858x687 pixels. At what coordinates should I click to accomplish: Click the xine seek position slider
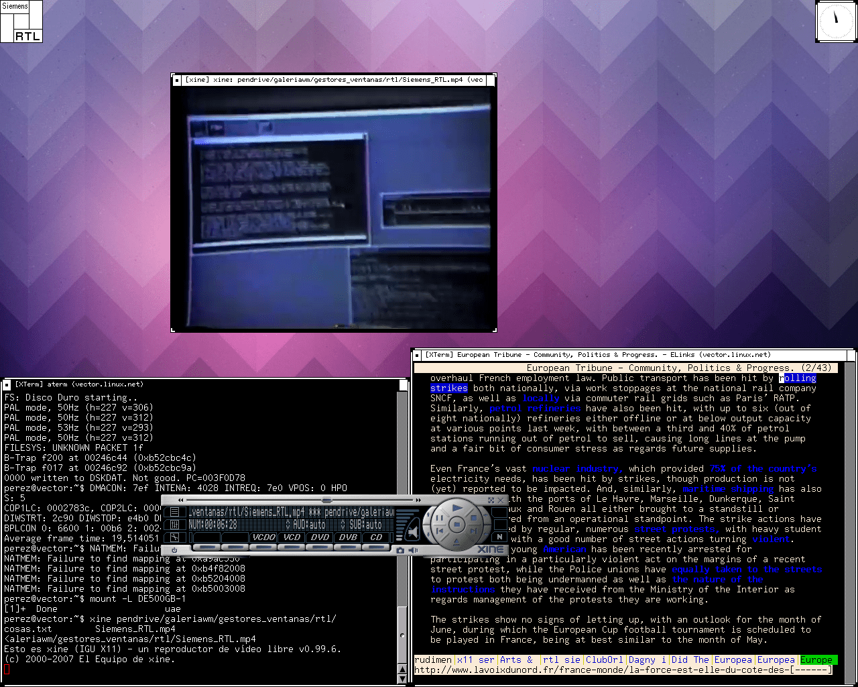tap(326, 500)
